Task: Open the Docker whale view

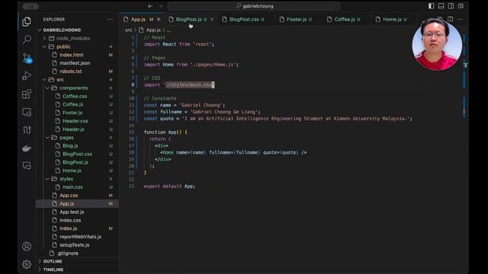Action: pos(27,148)
